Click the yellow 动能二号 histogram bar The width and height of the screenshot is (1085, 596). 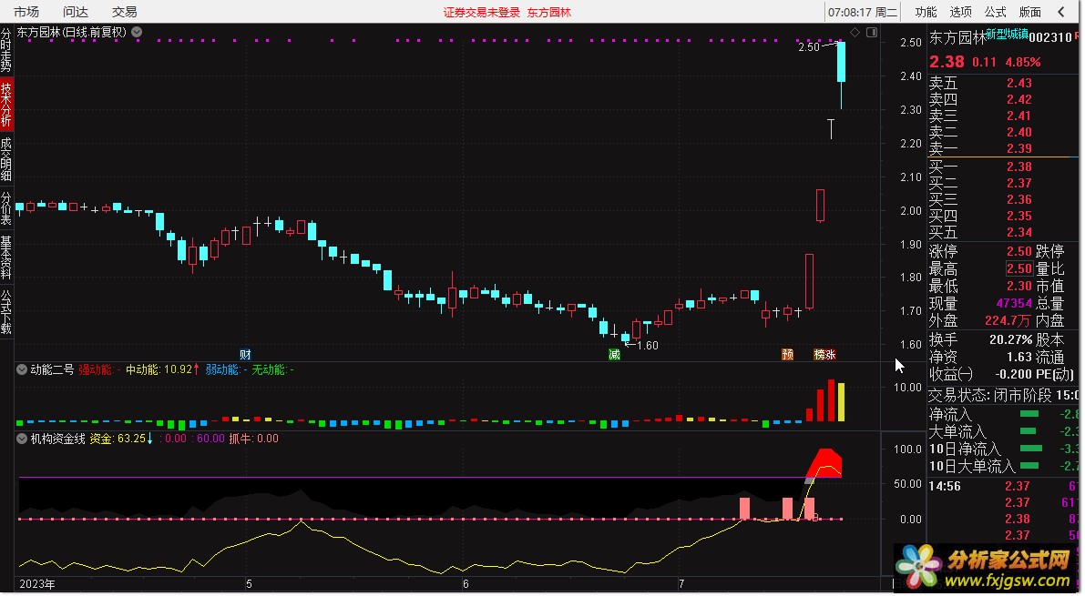click(x=842, y=401)
